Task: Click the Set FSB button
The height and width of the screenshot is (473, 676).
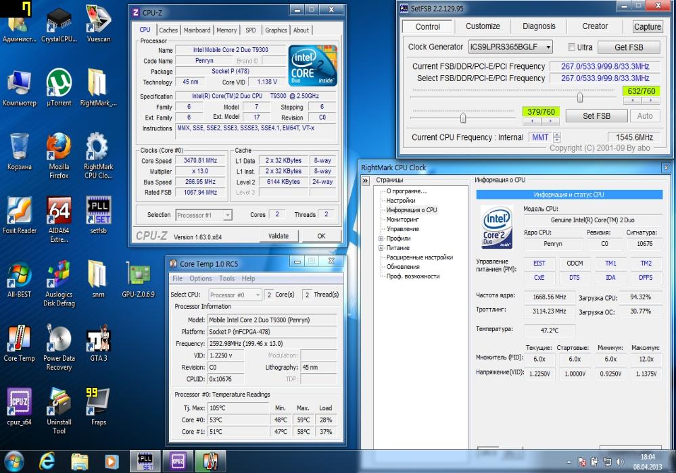Action: [x=596, y=116]
